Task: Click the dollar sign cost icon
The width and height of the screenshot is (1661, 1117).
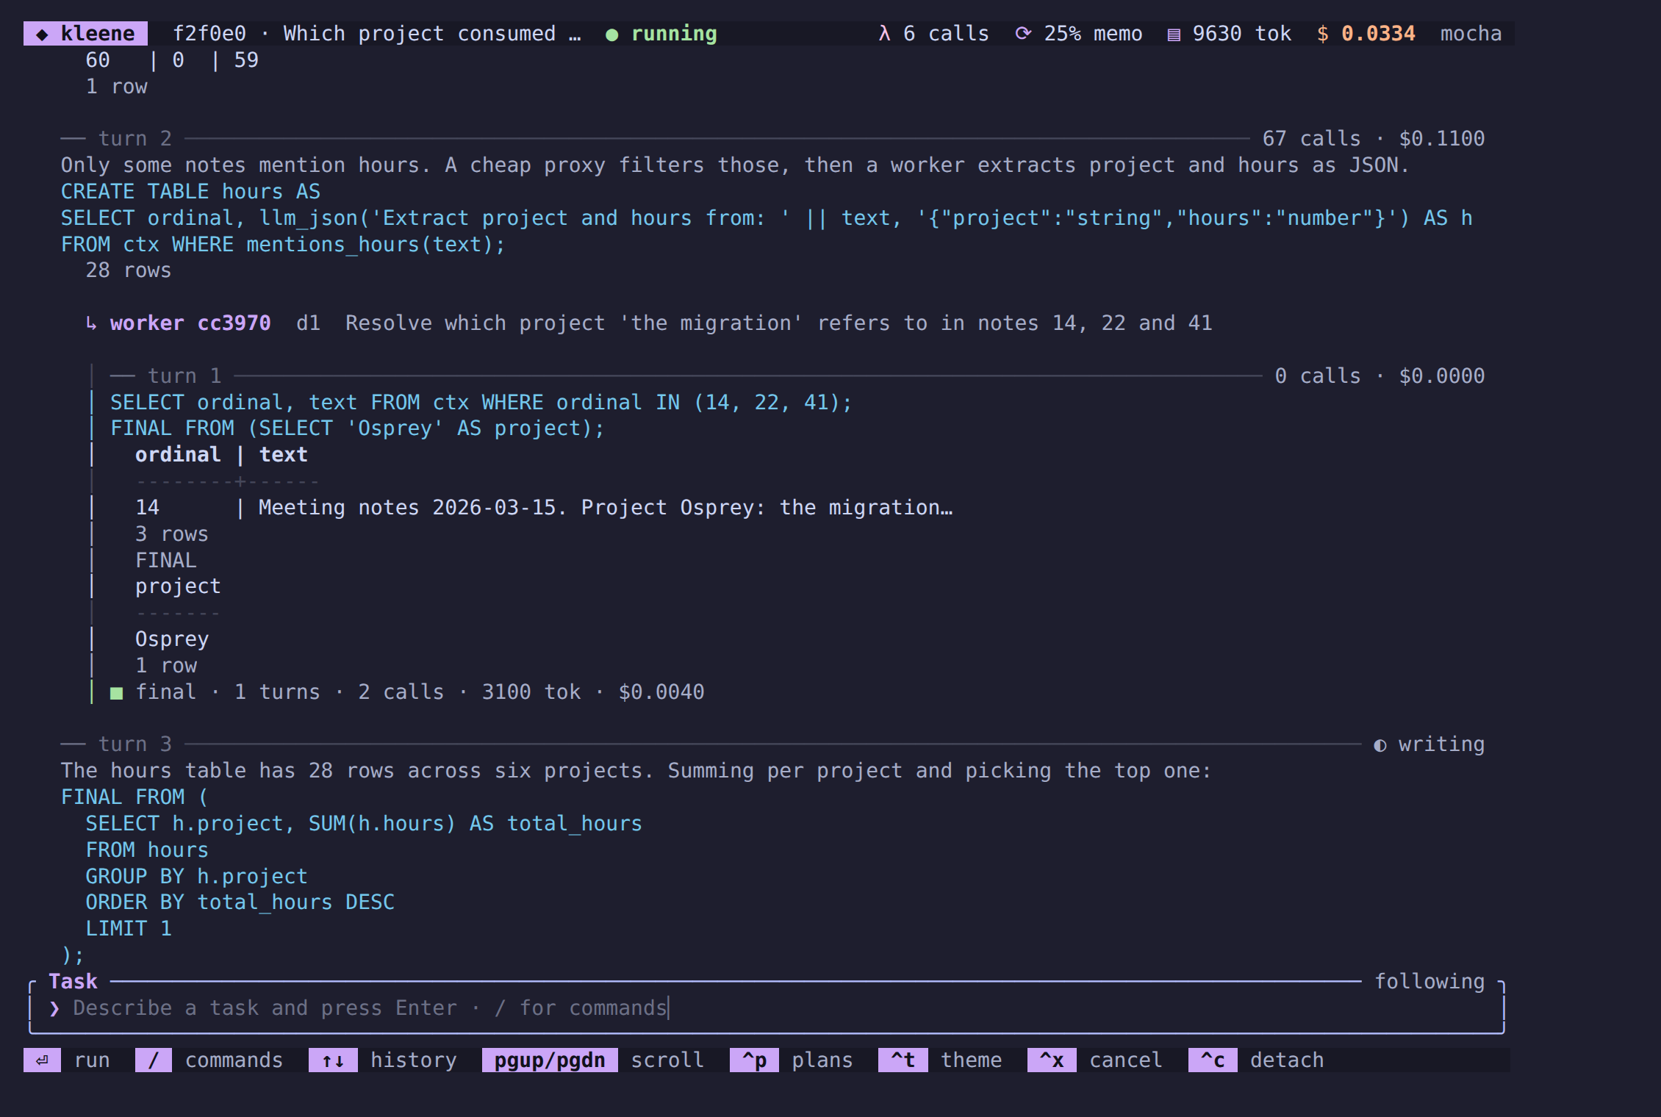Action: click(1322, 34)
